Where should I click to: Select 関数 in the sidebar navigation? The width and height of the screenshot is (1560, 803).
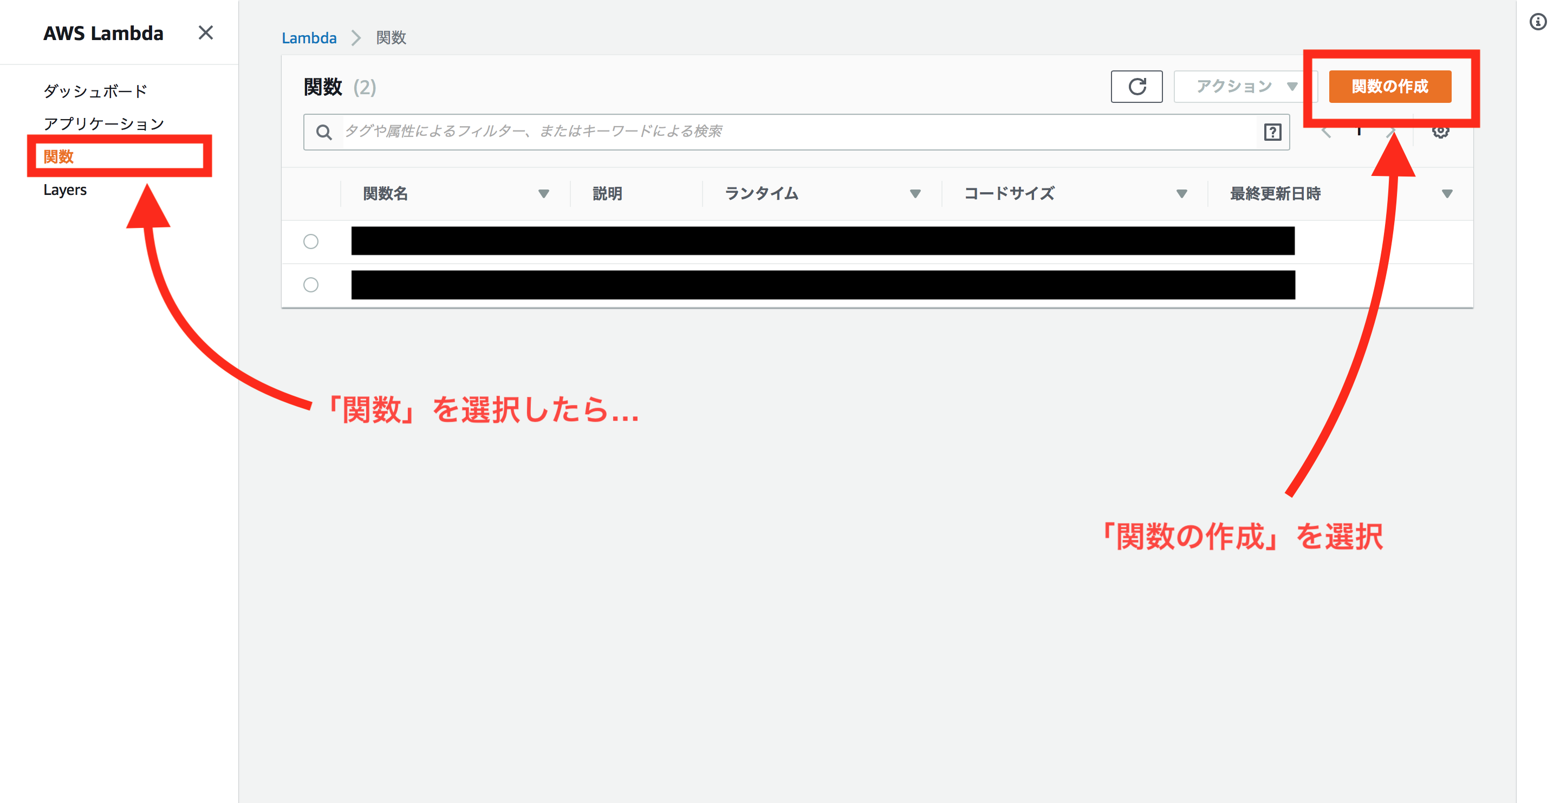58,157
